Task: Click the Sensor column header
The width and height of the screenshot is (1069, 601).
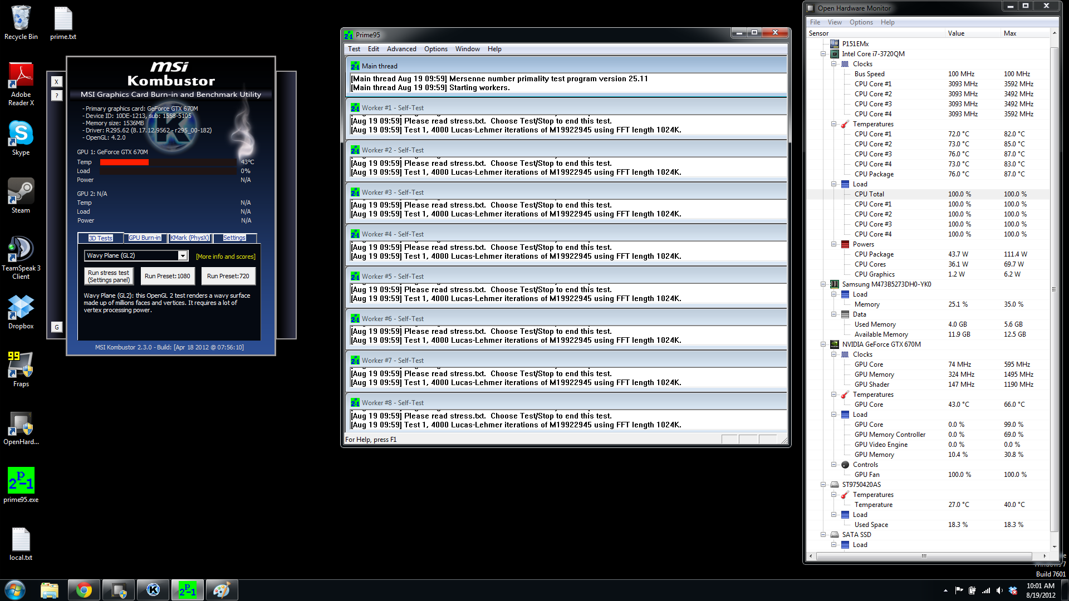Action: tap(876, 33)
